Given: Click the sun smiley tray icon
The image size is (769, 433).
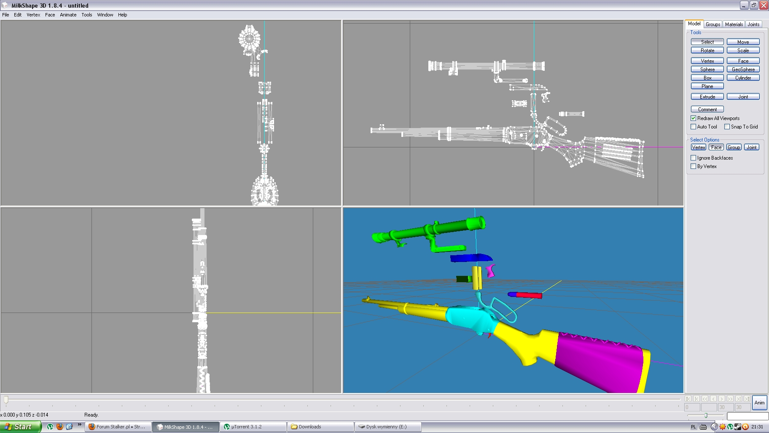Looking at the screenshot, I should 723,427.
